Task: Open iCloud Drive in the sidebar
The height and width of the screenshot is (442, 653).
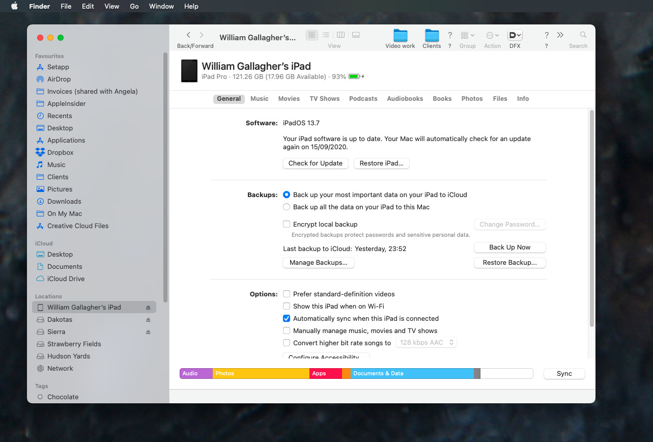Action: pos(66,279)
